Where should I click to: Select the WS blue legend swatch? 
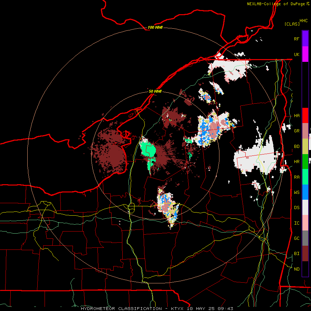click(x=305, y=192)
